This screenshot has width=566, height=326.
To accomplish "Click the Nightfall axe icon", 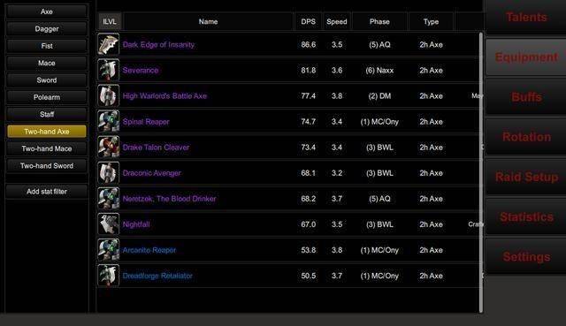I will [108, 224].
